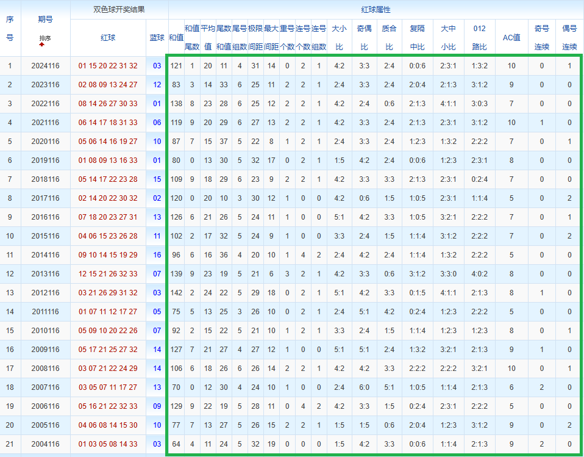Click 012 ratio 4:0:2 in row 2013116
Viewport: 584px width, 457px height.
click(479, 274)
